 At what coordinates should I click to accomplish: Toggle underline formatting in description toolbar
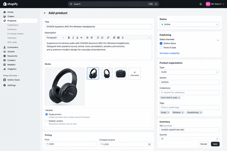coord(77,38)
